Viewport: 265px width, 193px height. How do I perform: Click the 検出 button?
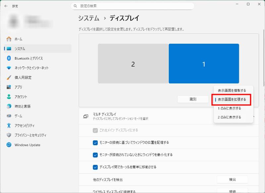232,179
